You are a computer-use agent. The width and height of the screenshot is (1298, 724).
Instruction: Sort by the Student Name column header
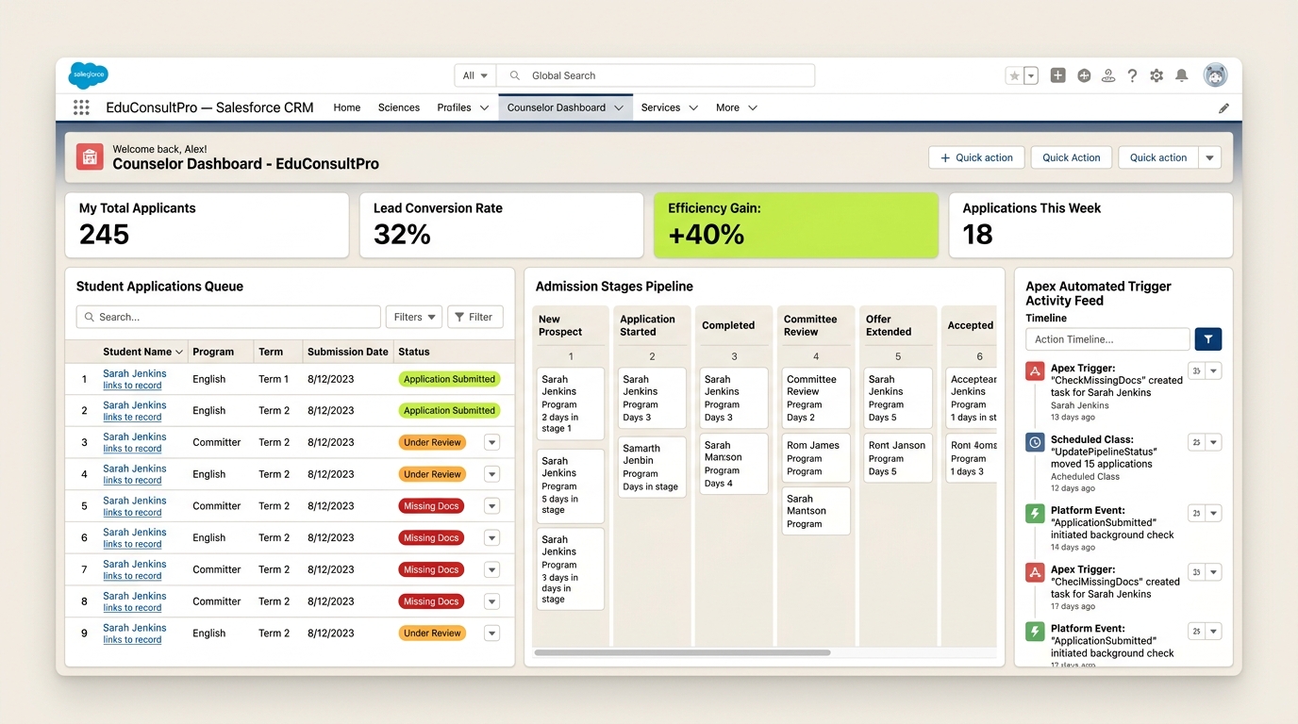pos(142,352)
